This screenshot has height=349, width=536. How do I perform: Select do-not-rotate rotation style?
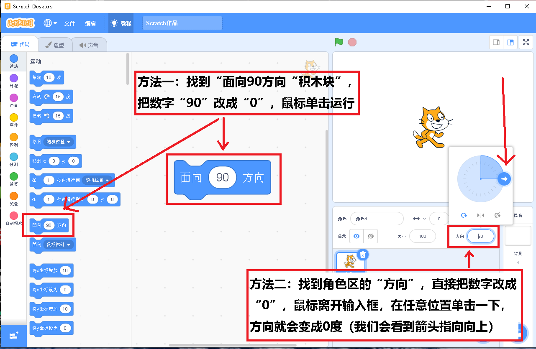[497, 215]
